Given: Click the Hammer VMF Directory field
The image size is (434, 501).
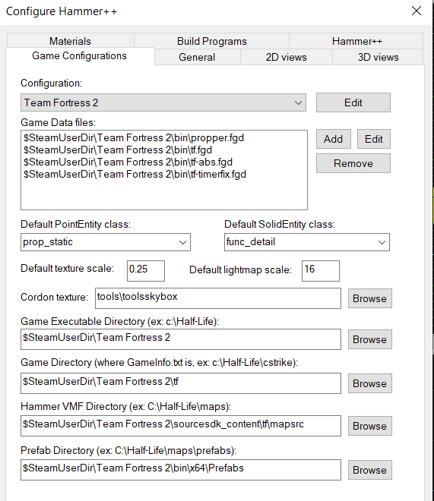Looking at the screenshot, I should pyautogui.click(x=181, y=426).
